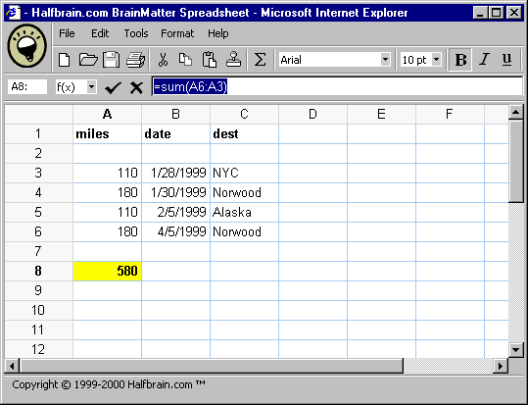Image resolution: width=528 pixels, height=405 pixels.
Task: Expand the f(x) function dropdown
Action: (x=91, y=87)
